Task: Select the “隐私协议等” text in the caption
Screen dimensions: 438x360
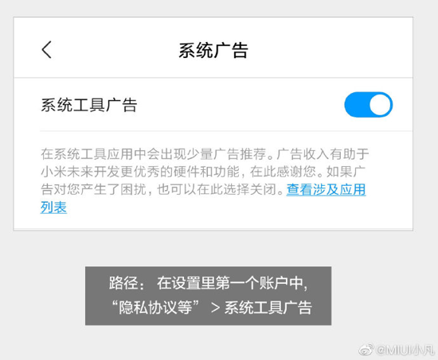Action: [155, 308]
